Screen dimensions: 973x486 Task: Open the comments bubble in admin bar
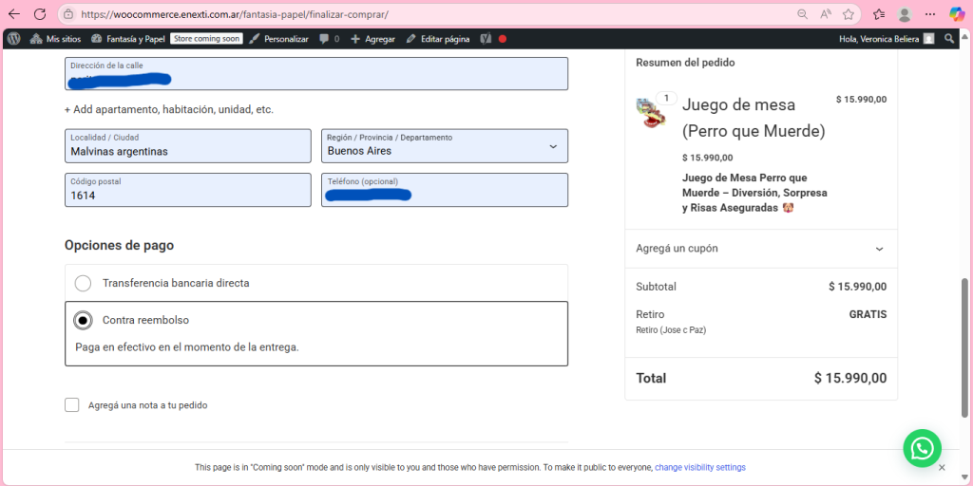tap(329, 39)
